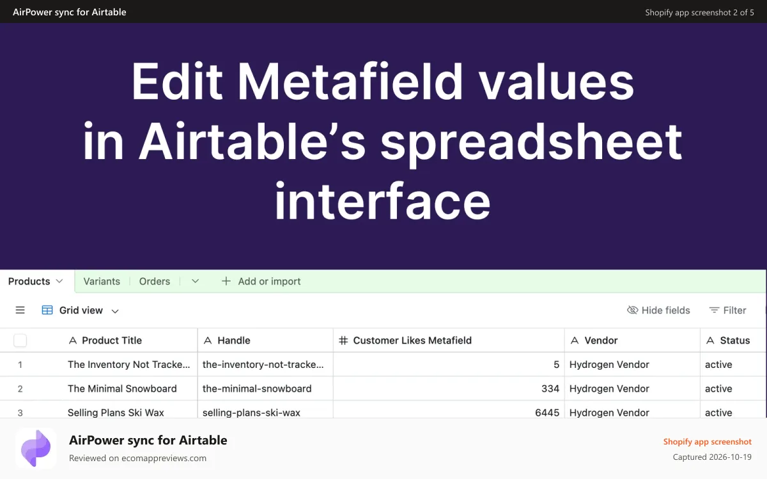Click Hydrogen Vendor in row 3

pyautogui.click(x=609, y=413)
